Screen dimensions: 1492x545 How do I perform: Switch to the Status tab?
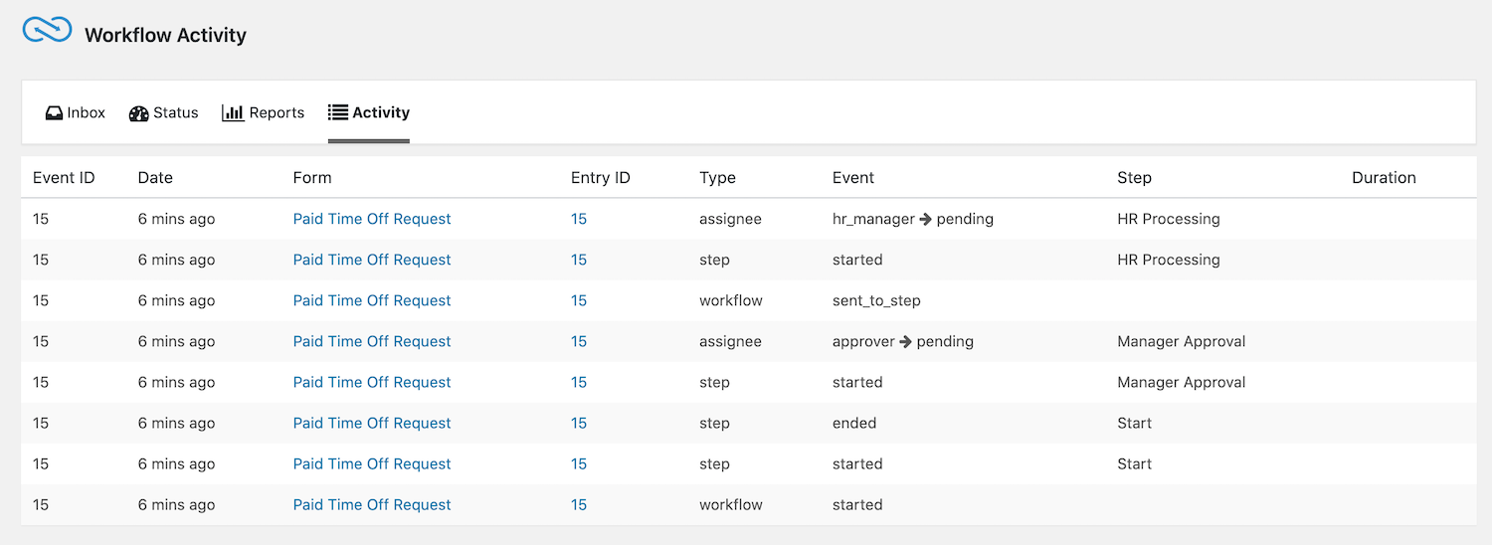point(164,112)
